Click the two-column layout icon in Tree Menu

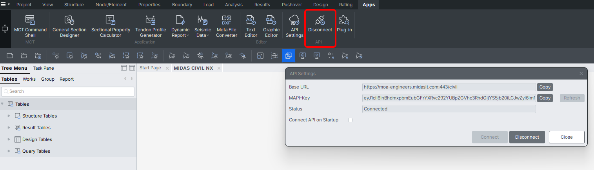coord(132,68)
